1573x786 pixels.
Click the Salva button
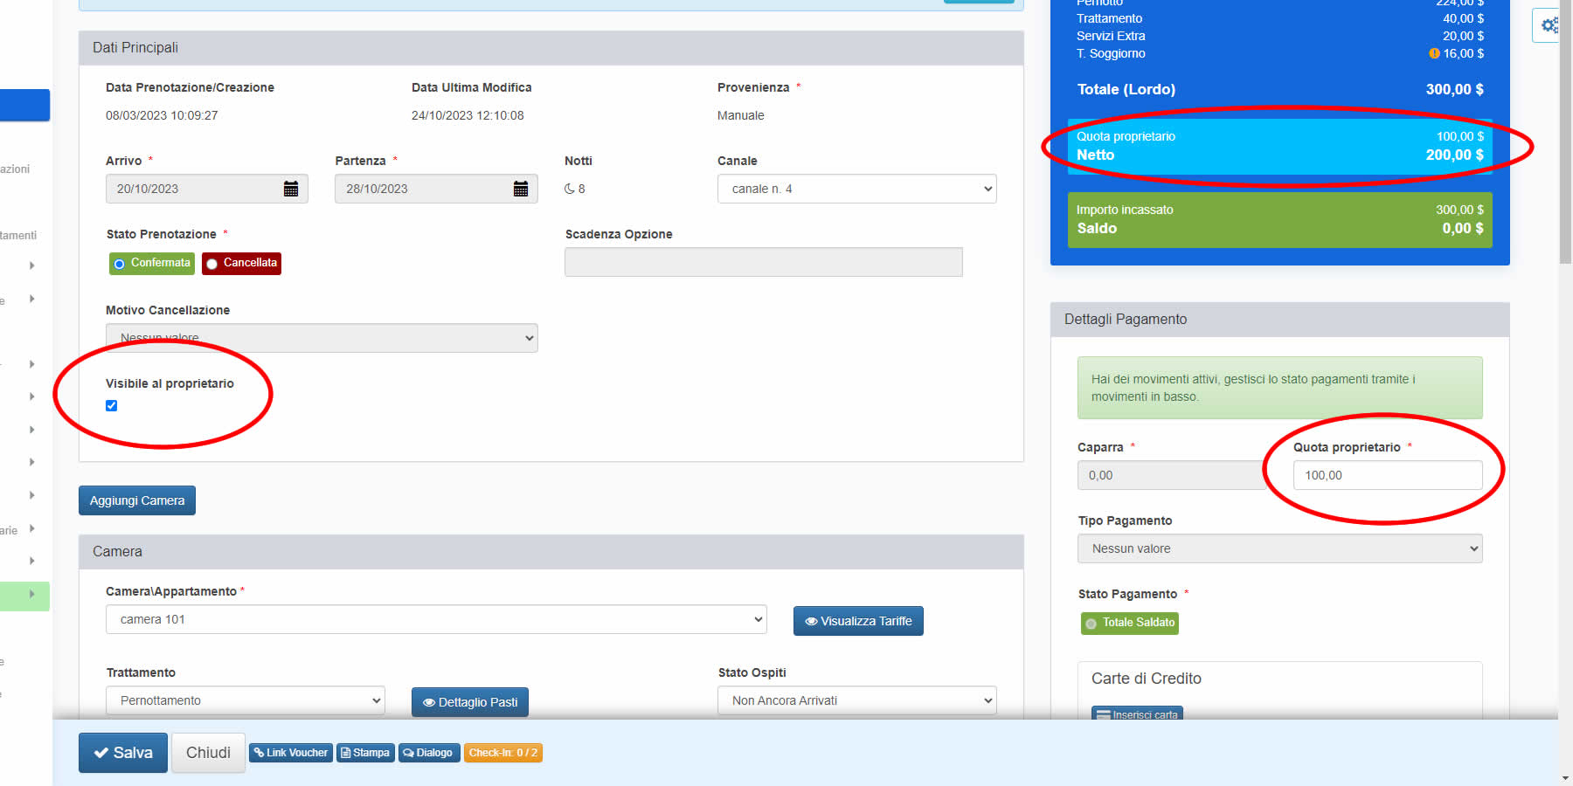click(123, 753)
